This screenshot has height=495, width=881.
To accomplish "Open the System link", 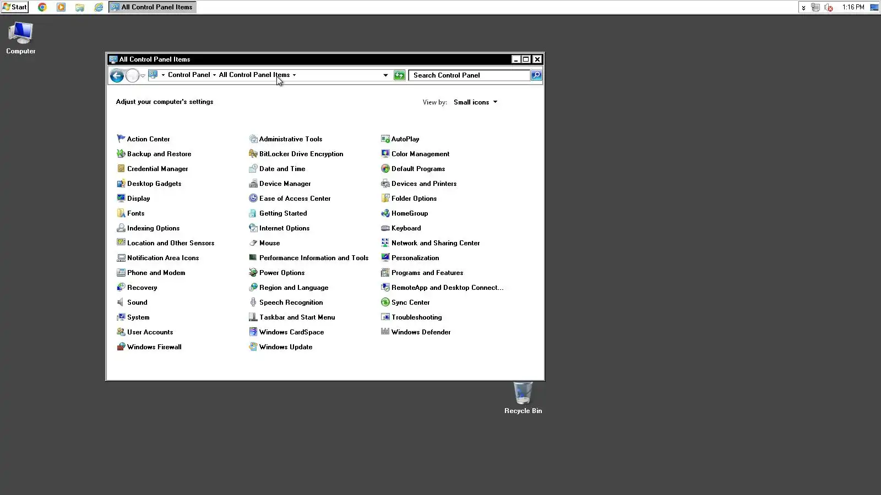I will pos(138,317).
